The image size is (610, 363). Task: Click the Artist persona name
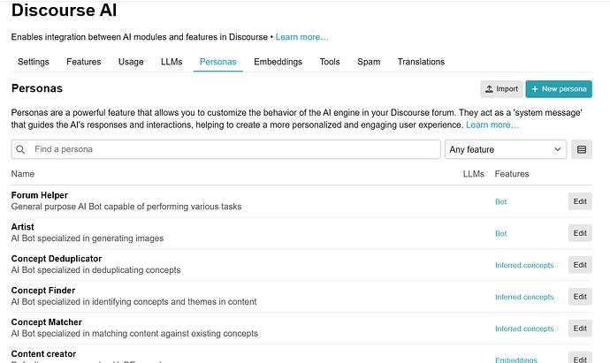click(x=23, y=227)
